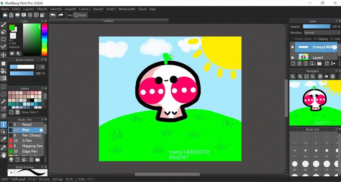Duplicate layer icon in Layer panel
The height and width of the screenshot is (182, 341).
pyautogui.click(x=326, y=64)
